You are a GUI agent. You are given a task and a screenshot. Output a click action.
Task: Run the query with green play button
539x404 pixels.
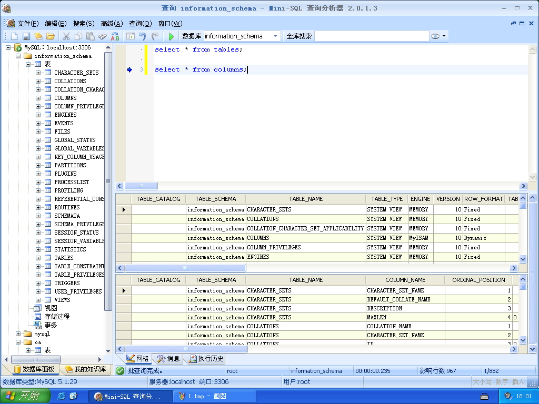point(171,36)
